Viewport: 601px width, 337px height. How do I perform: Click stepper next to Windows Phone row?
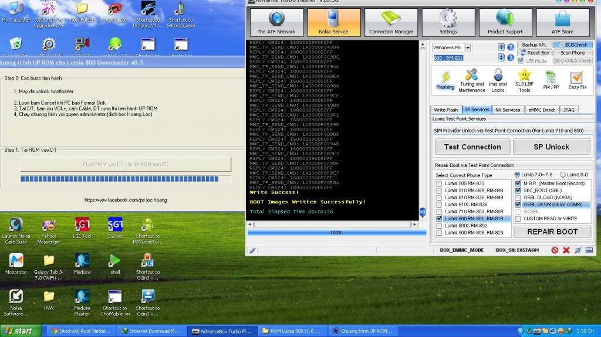click(501, 47)
